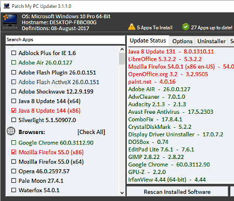Select 'Avast Free Antivirus - 17.5.2303' row
This screenshot has height=201, width=234.
tap(171, 112)
